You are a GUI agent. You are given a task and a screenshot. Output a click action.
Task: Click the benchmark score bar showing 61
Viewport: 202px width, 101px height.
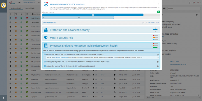[x=78, y=17]
